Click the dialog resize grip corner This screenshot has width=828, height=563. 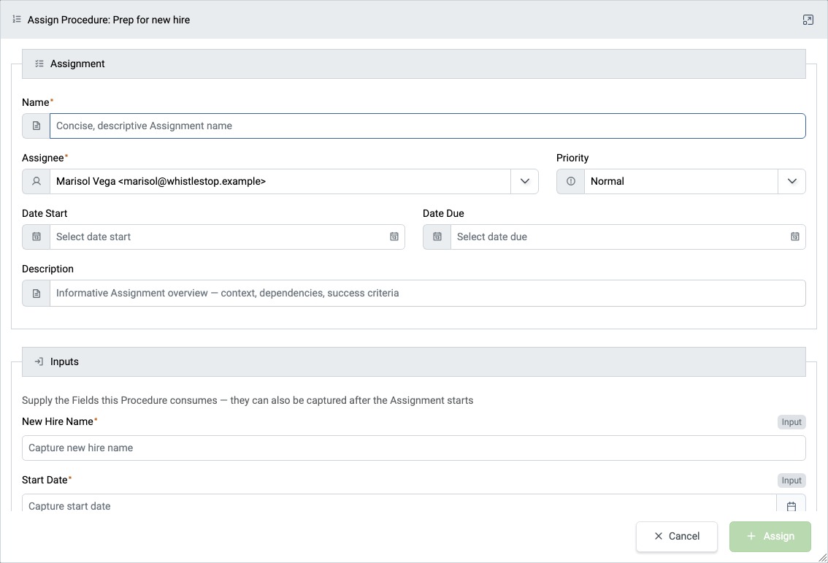click(822, 557)
